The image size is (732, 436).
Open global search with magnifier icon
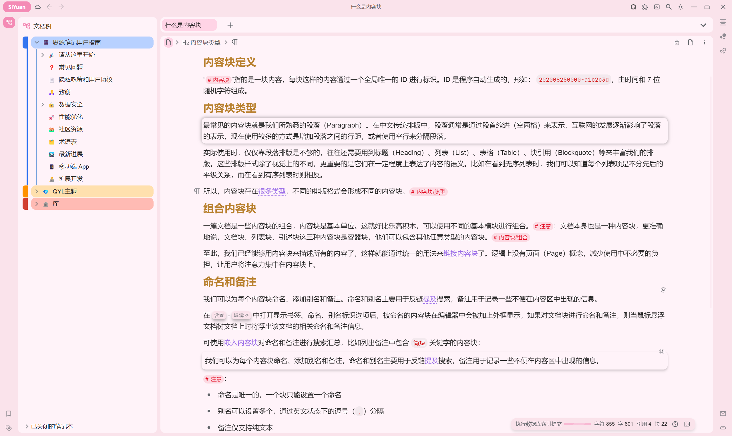click(669, 7)
